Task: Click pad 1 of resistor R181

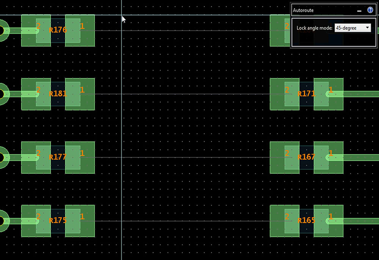Action: pyautogui.click(x=80, y=94)
